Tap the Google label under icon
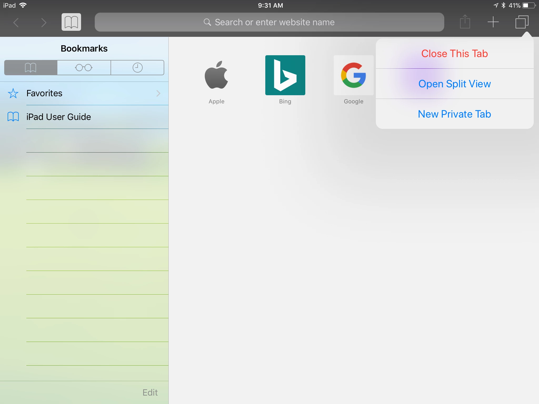Viewport: 539px width, 404px height. pos(354,102)
